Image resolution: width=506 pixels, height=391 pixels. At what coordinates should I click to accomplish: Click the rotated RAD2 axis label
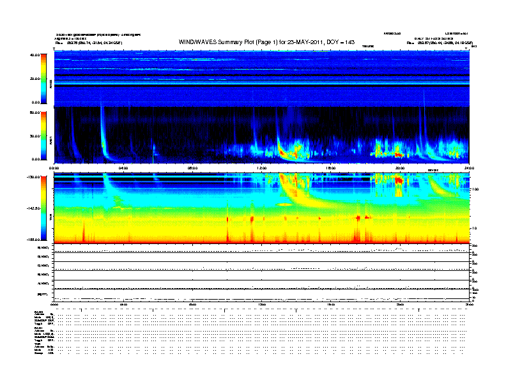(x=50, y=84)
